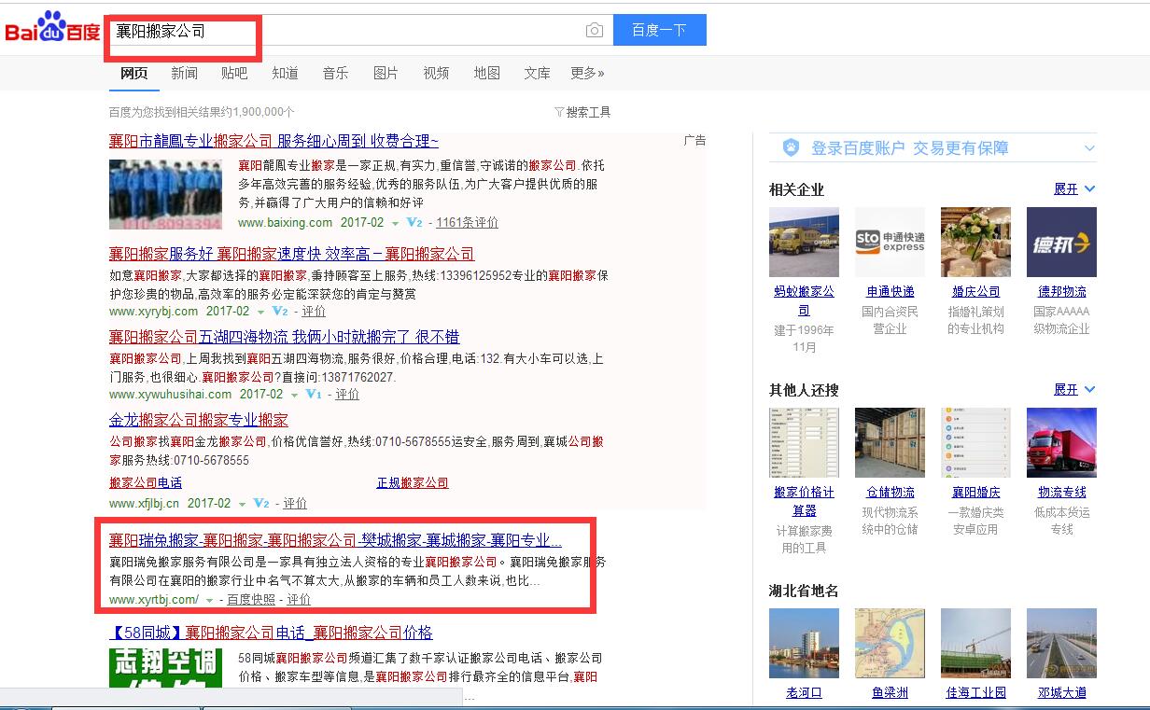This screenshot has height=710, width=1150.
Task: Open 1161条评价 reviews link
Action: (467, 223)
